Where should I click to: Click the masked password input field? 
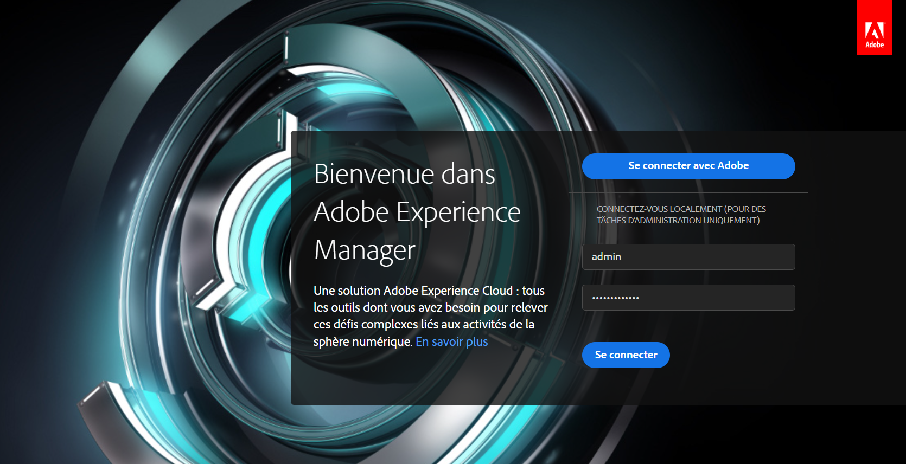pos(688,298)
